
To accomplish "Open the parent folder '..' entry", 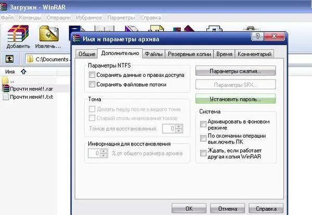I will tap(8, 80).
